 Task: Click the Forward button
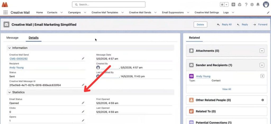coord(260,24)
